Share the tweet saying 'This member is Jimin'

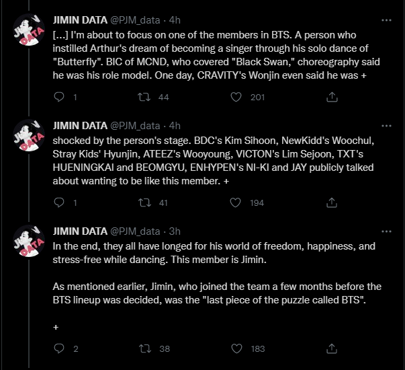[332, 348]
